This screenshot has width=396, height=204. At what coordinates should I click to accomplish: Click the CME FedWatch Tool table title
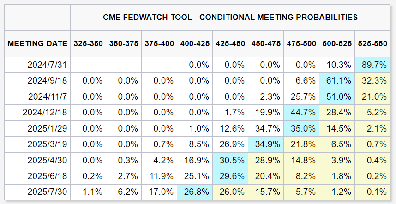click(230, 18)
